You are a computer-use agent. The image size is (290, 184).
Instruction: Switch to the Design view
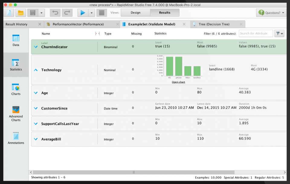tap(135, 13)
